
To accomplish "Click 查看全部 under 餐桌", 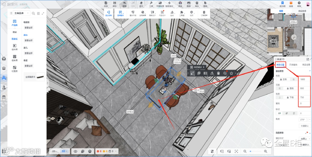I will coord(28,66).
